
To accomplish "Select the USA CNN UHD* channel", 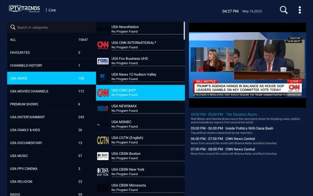I will (140, 92).
